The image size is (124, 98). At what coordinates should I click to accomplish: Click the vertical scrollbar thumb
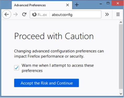click(x=121, y=57)
